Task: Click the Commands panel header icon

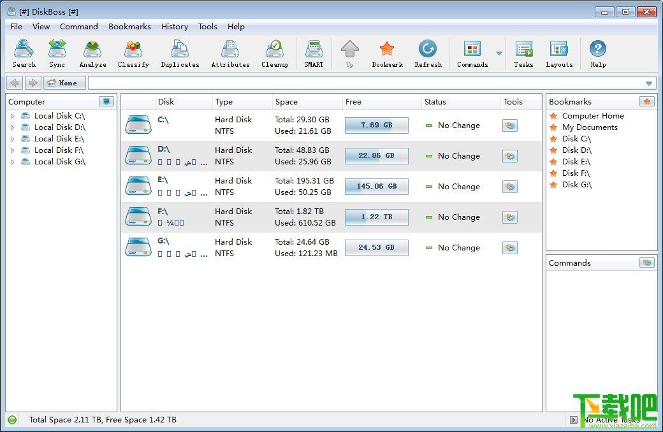Action: click(x=647, y=263)
